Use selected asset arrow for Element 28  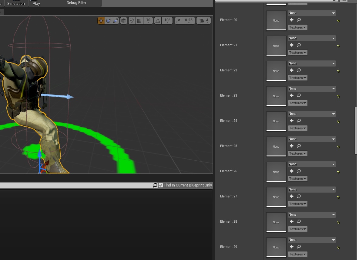coord(292,222)
